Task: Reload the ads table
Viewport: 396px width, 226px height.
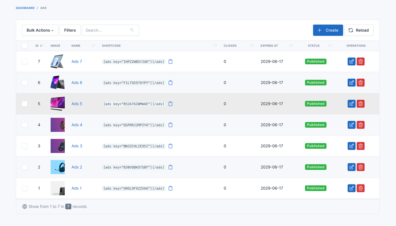Action: pos(359,30)
